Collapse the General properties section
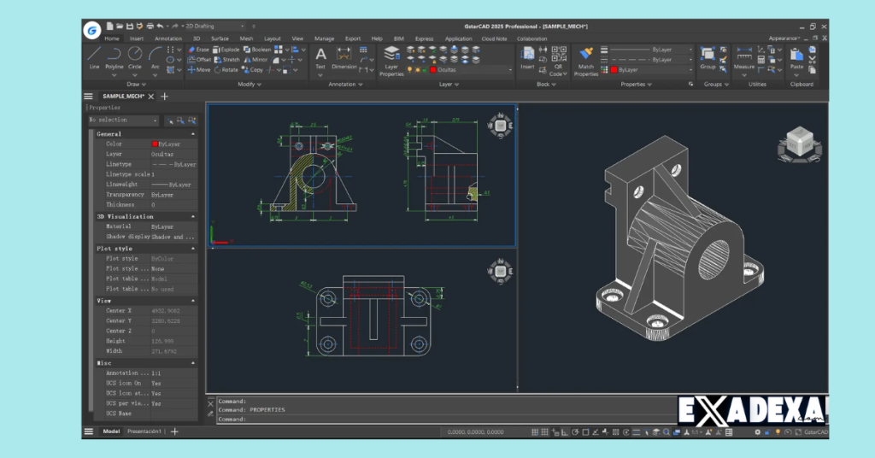Screen dimensions: 875x458 (x=193, y=134)
